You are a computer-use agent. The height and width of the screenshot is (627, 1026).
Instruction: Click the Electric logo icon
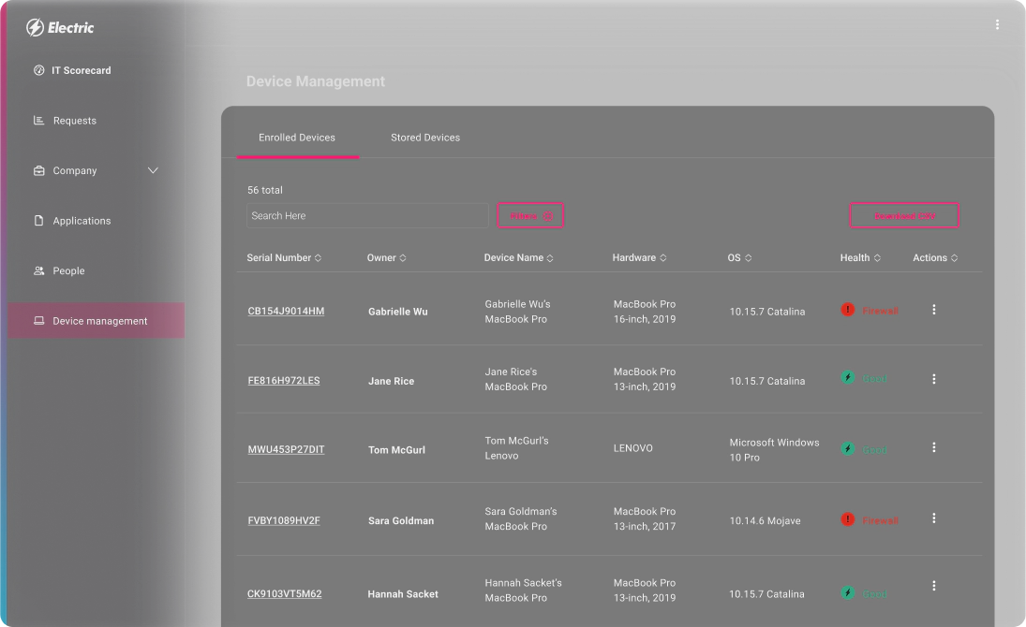(36, 27)
